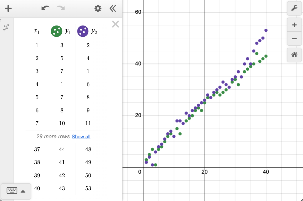This screenshot has height=201, width=303.
Task: Toggle visibility of green y1 points
Action: pos(56,31)
